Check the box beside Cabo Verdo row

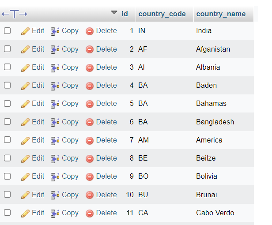tap(8, 213)
